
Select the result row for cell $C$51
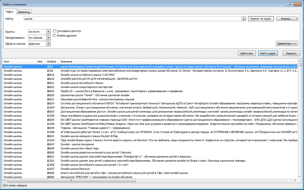click(150, 161)
